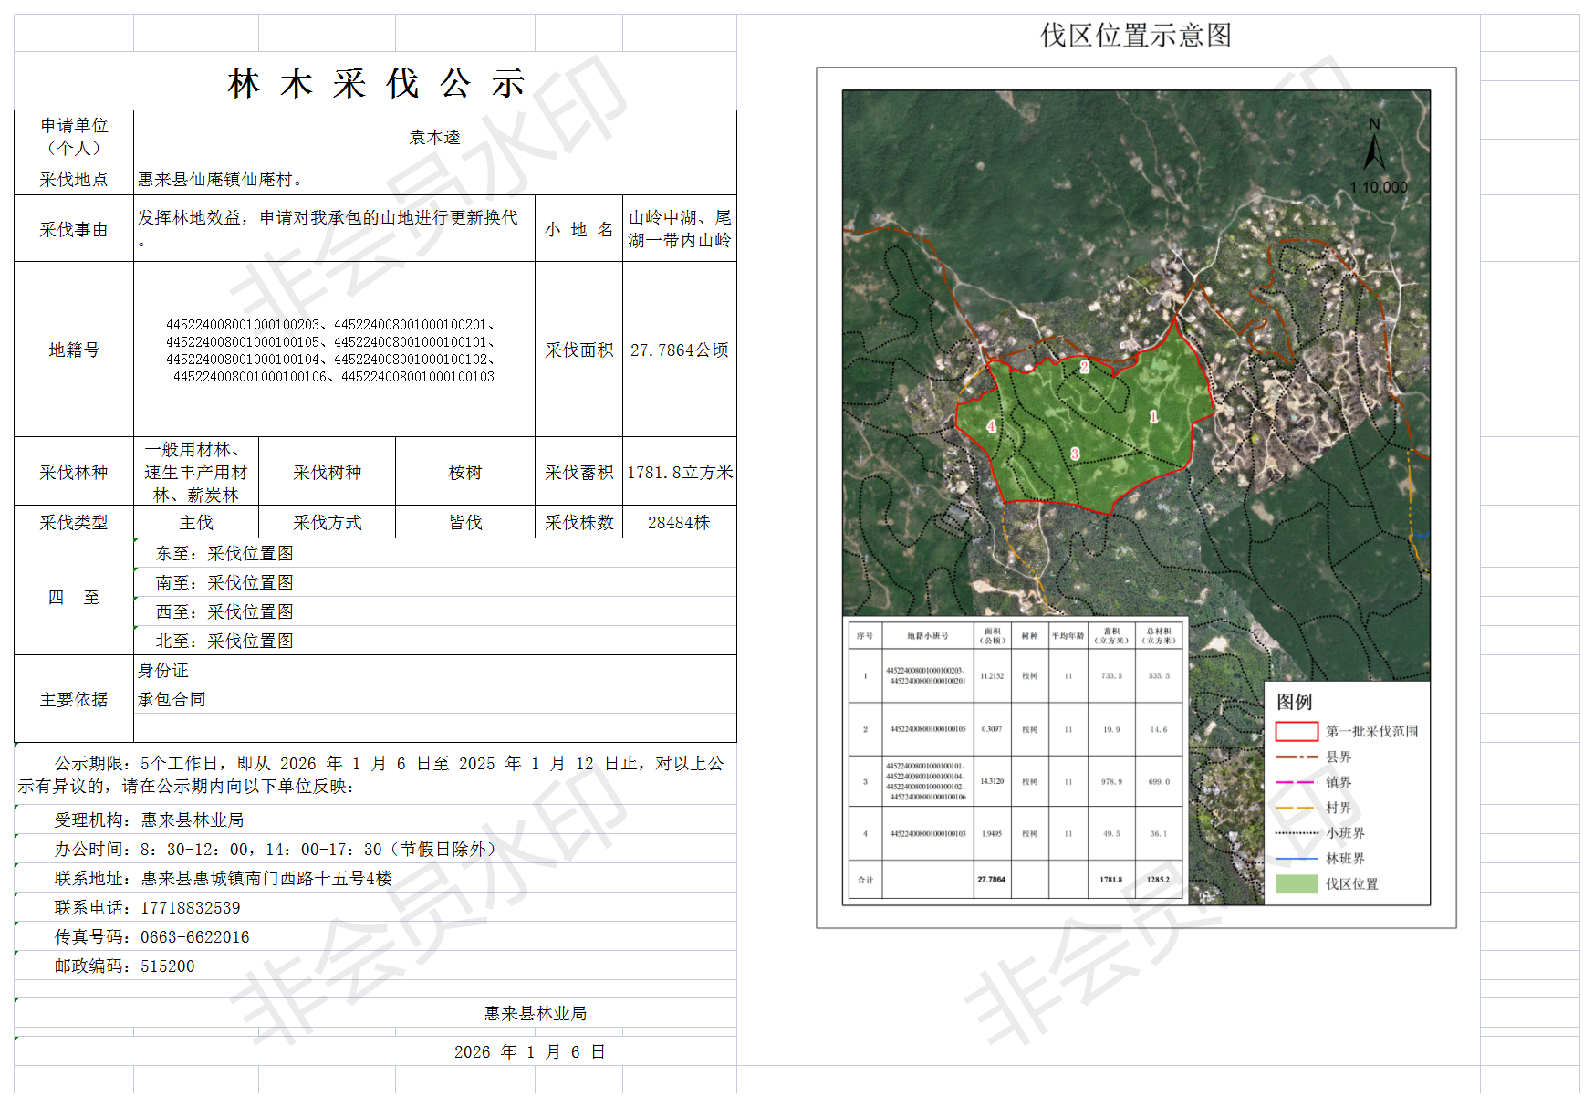Click the brown 县界 legend line
The image size is (1594, 1107).
point(1296,757)
